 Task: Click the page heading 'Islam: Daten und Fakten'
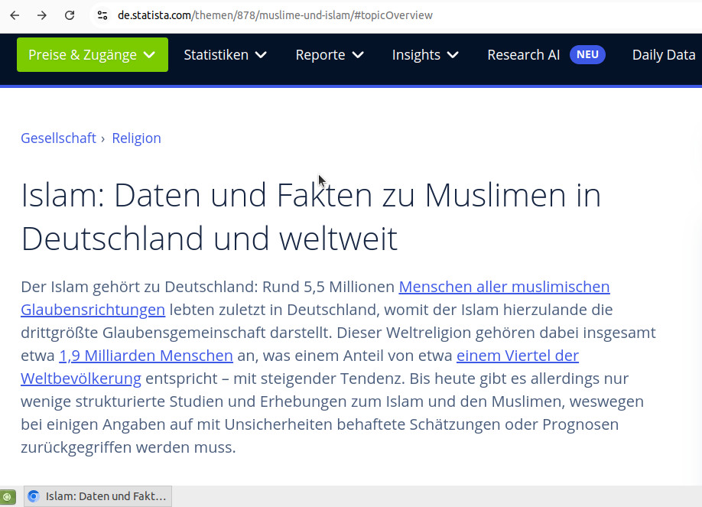click(x=197, y=195)
